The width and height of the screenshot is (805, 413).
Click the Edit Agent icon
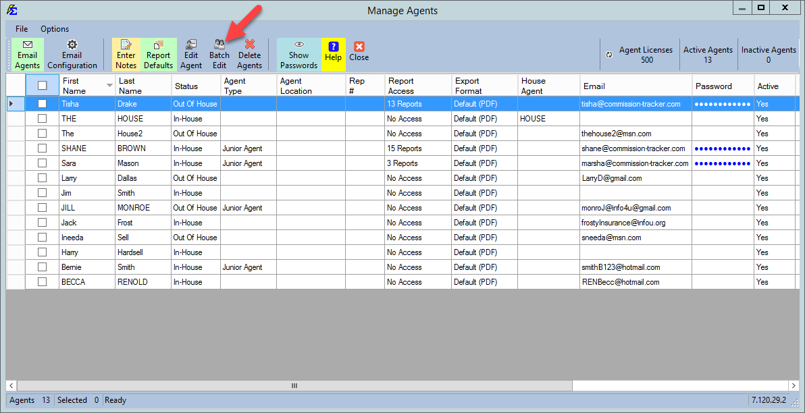point(191,54)
